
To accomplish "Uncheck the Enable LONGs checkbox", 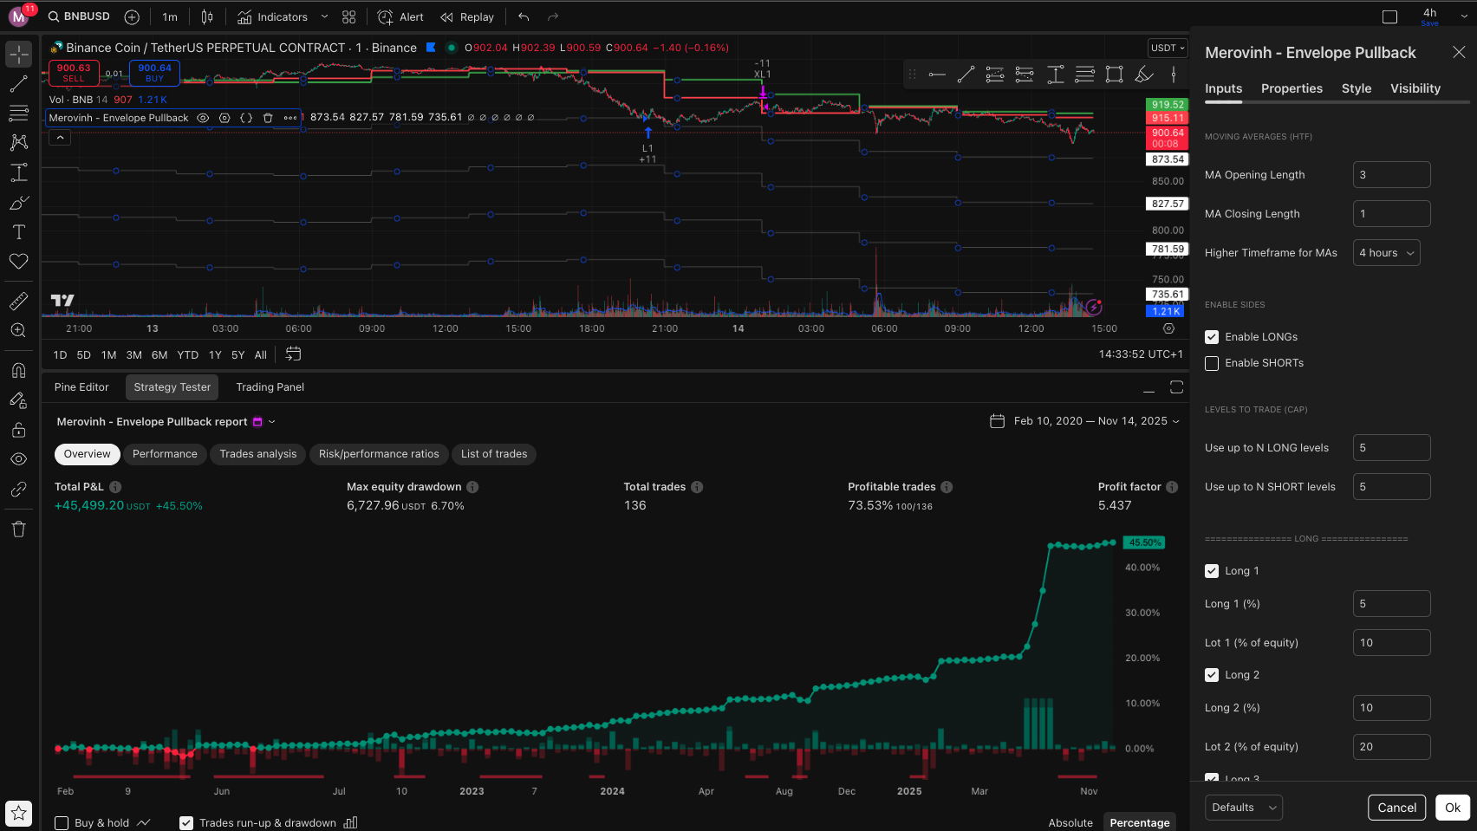I will [1212, 337].
